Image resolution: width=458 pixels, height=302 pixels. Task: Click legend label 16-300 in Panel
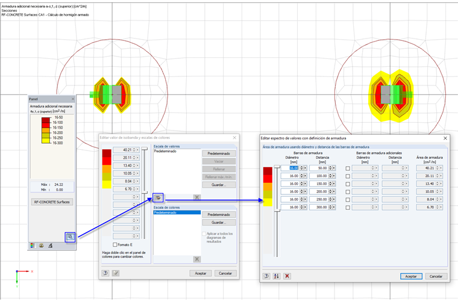[58, 143]
